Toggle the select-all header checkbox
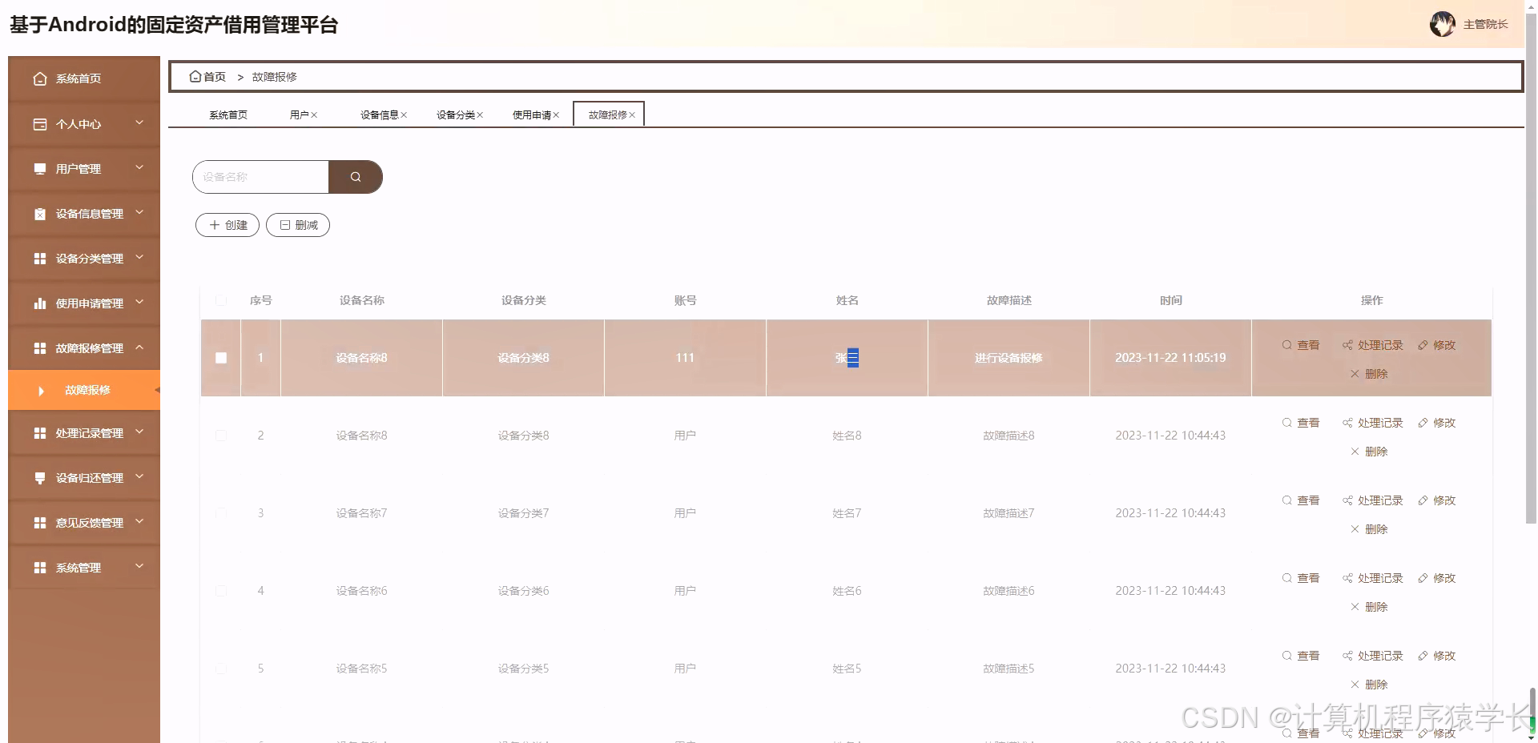Viewport: 1538px width, 743px height. click(221, 300)
